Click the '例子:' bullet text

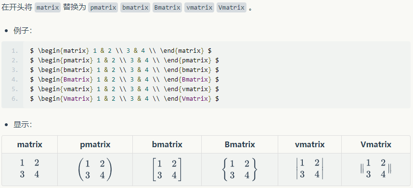tap(23, 31)
